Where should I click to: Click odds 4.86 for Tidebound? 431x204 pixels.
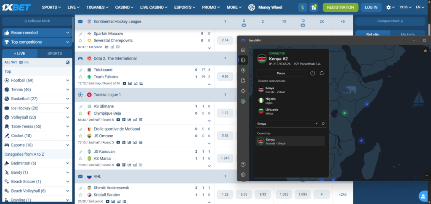[225, 76]
